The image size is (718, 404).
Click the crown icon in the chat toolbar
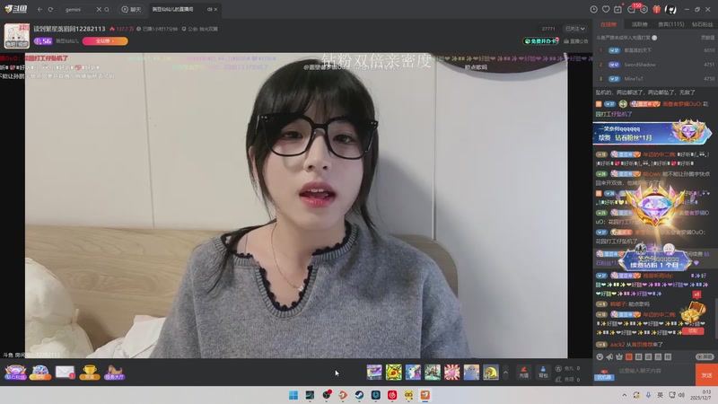(x=619, y=356)
